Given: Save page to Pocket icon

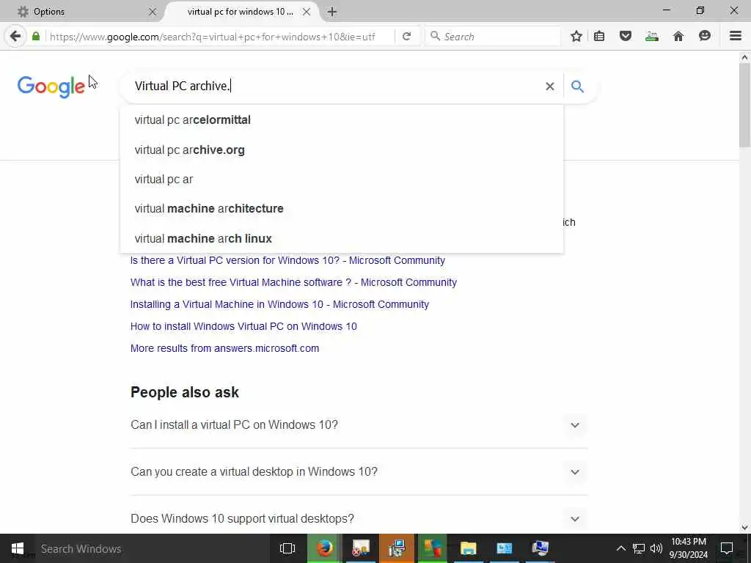Looking at the screenshot, I should pyautogui.click(x=626, y=36).
